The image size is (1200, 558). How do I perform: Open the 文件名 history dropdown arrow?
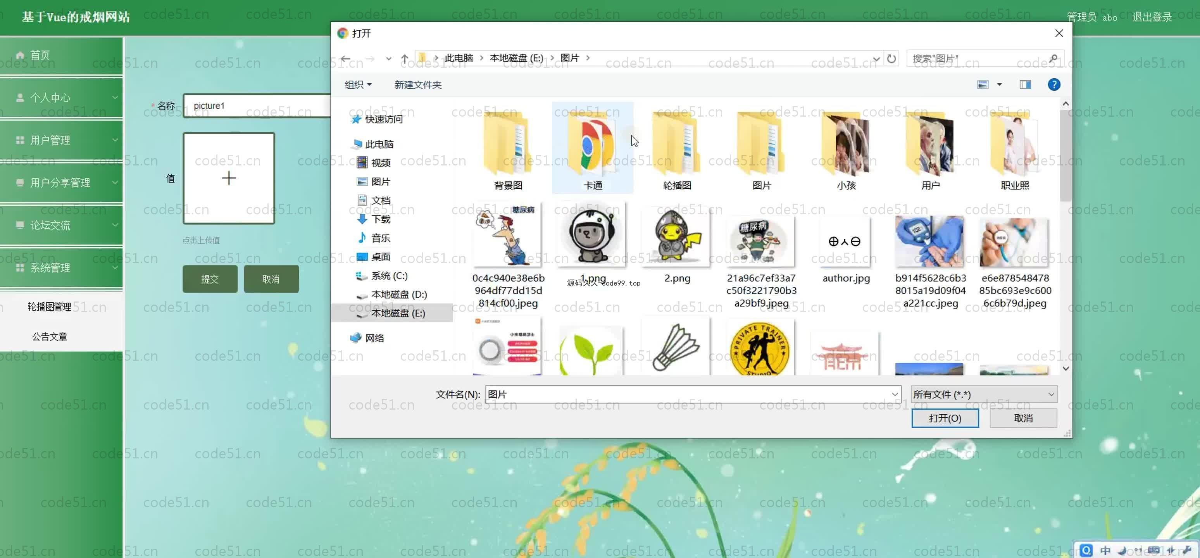895,394
